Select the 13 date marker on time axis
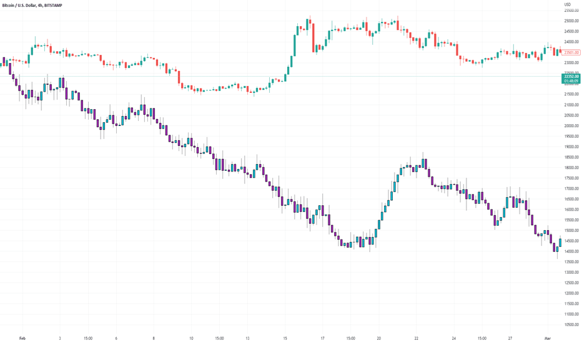Screen dimensions: 582x343 pyautogui.click(x=247, y=339)
